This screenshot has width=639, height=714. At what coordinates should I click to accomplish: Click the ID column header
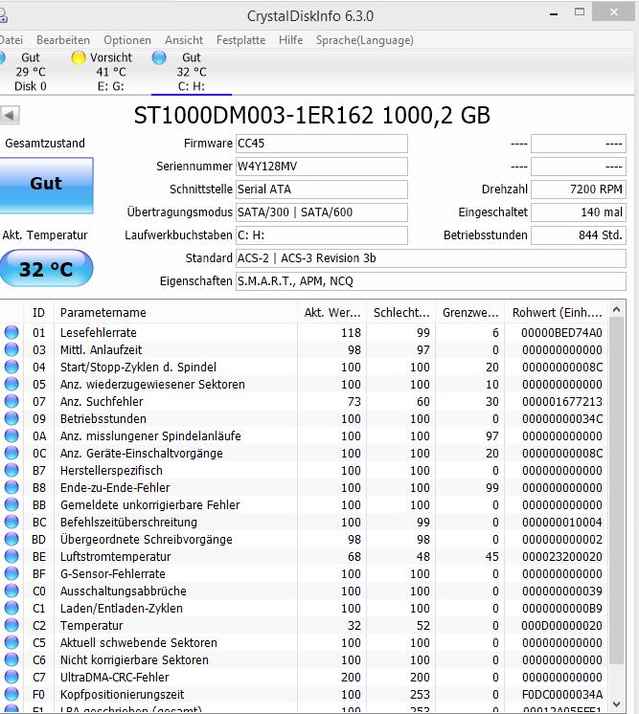pyautogui.click(x=38, y=313)
